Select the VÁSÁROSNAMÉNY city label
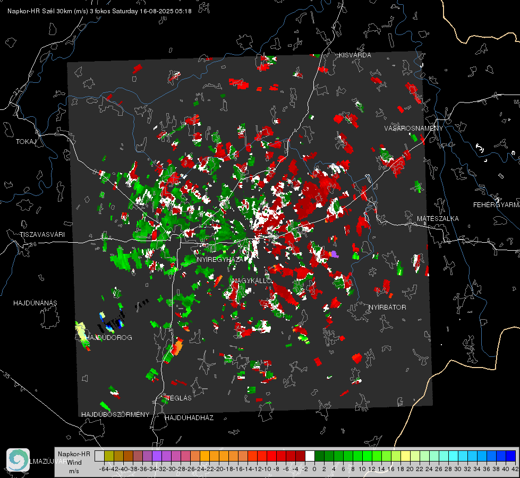 tap(414, 128)
